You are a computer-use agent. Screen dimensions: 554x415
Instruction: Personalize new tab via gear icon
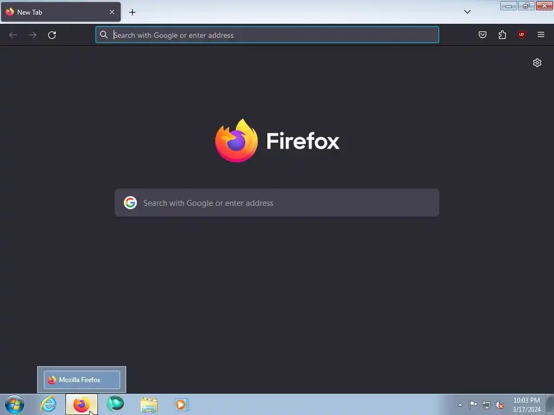pos(537,63)
